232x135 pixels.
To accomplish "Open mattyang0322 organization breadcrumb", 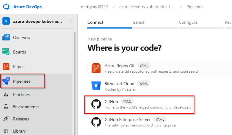I will pyautogui.click(x=94, y=7).
